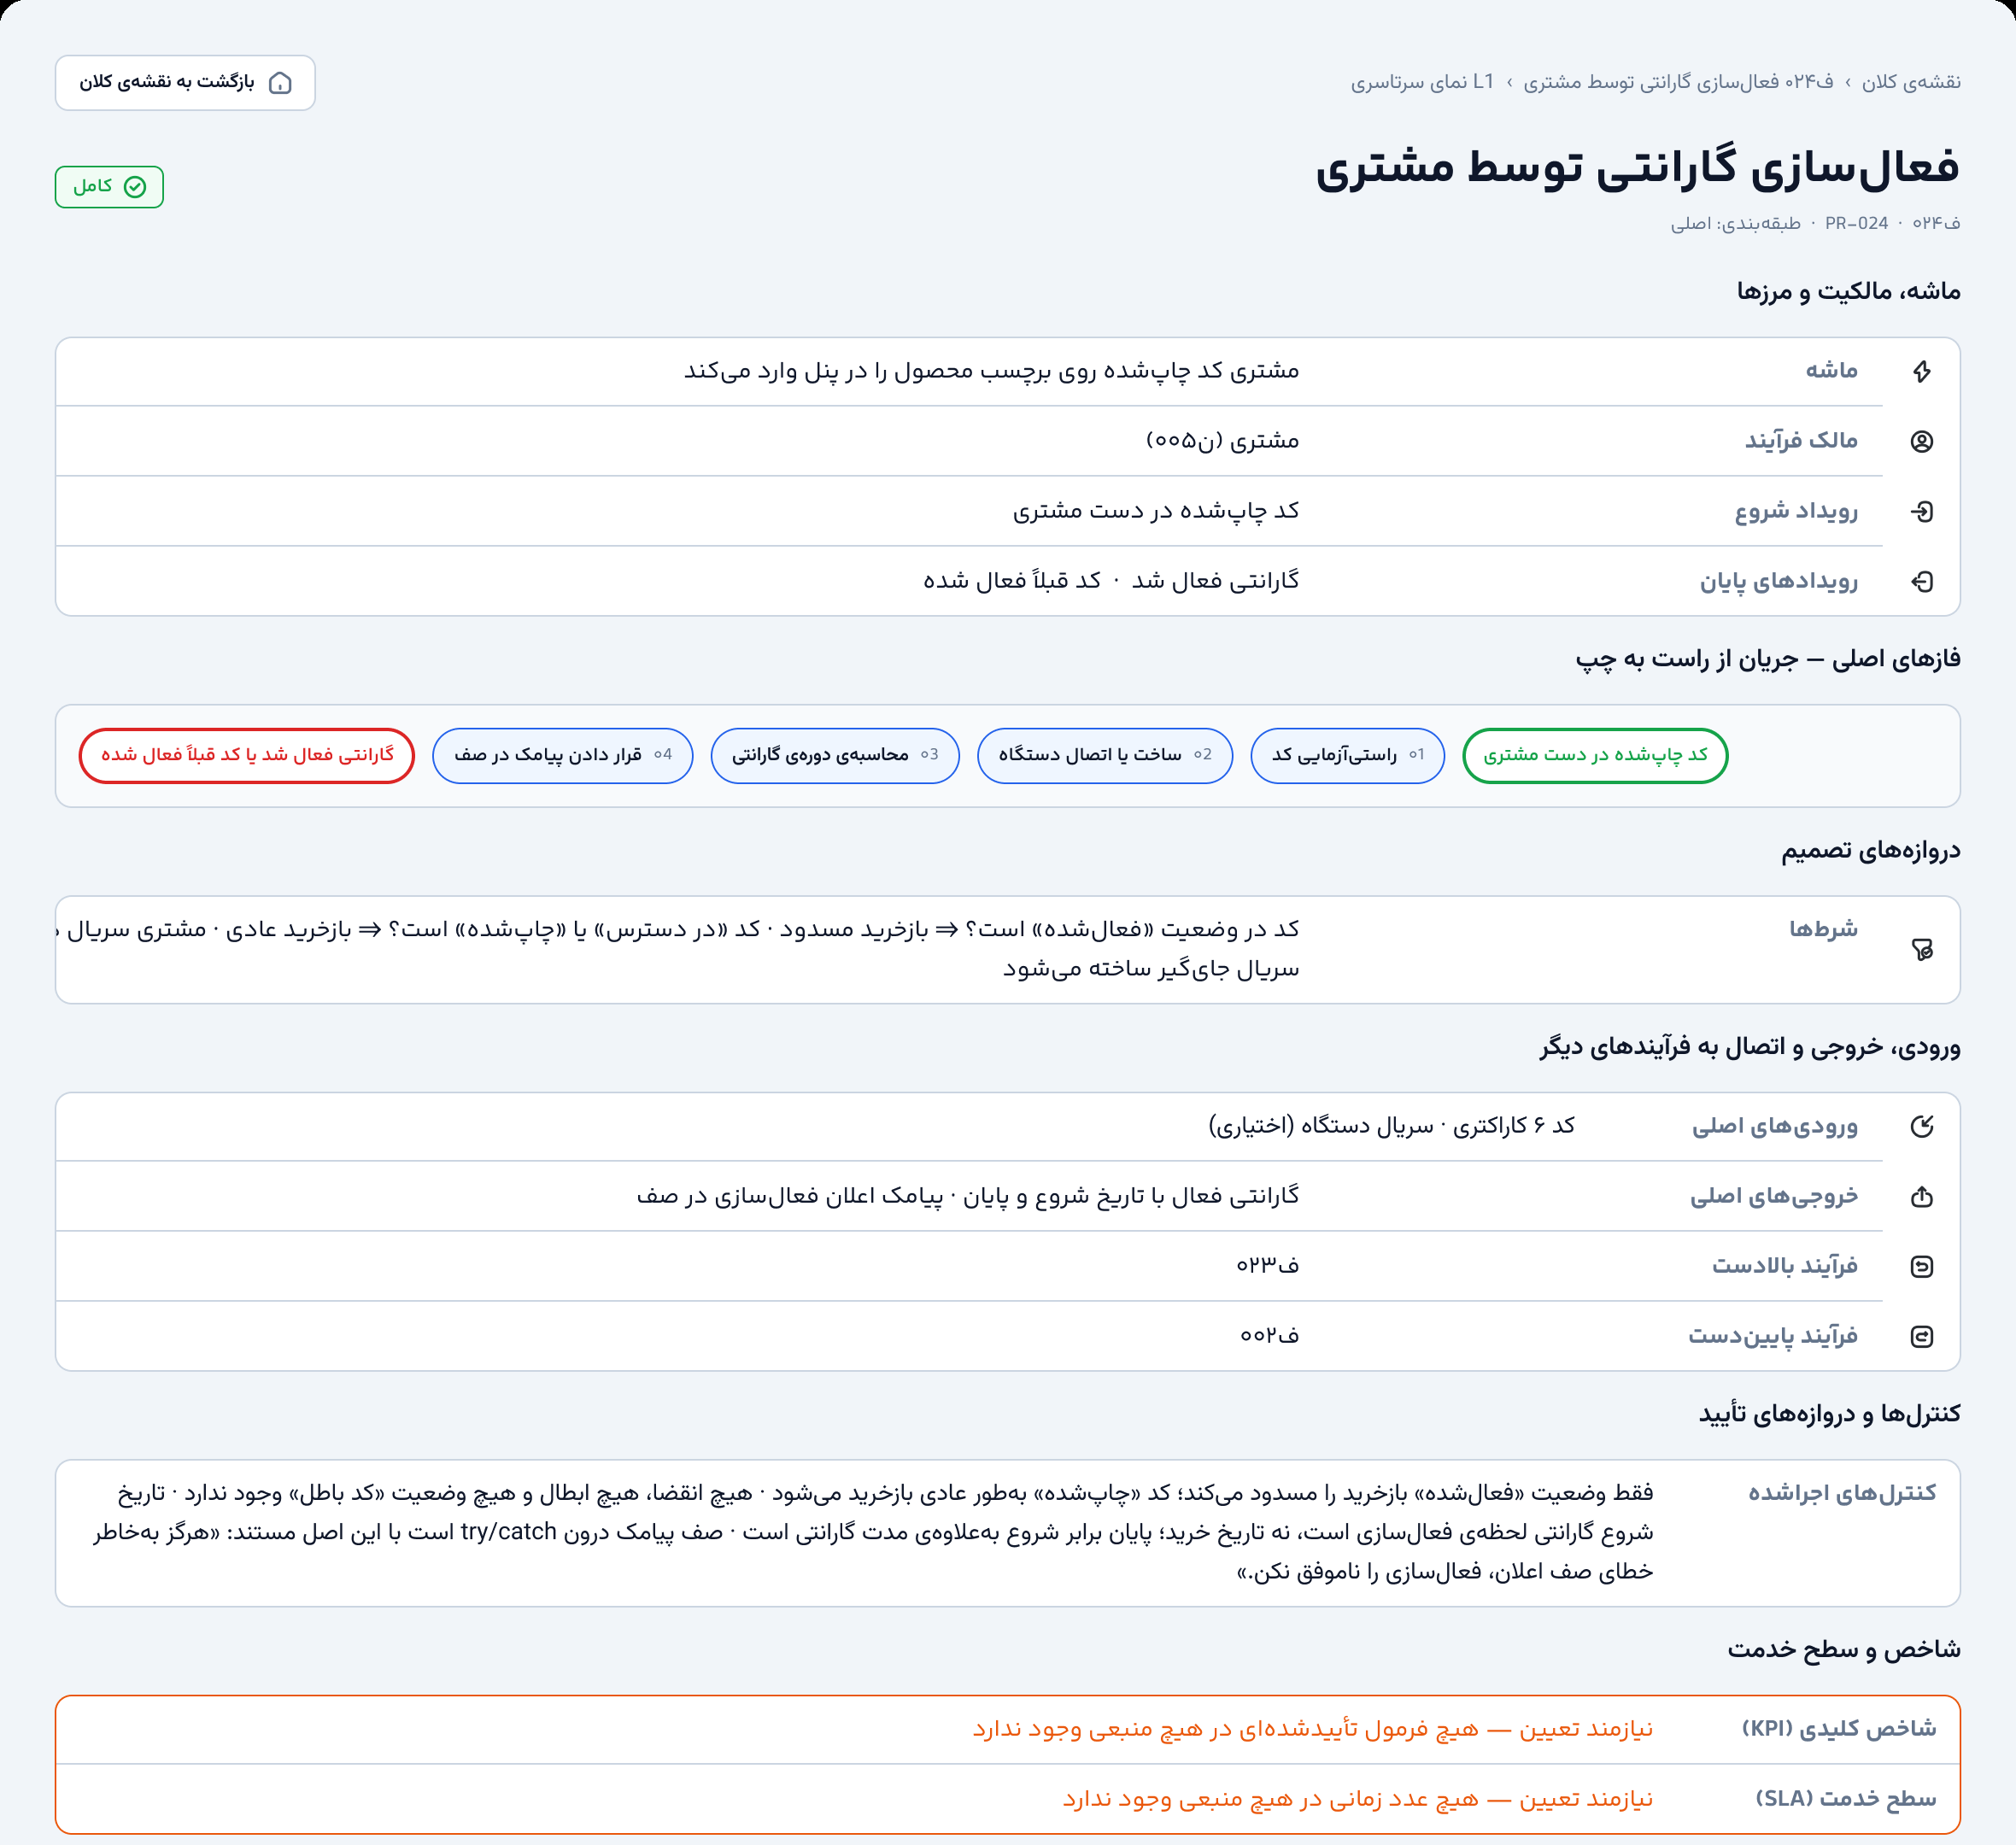Click the SLA warning text نیازمند تعیین — هیچ عدد زمانی

1358,1798
